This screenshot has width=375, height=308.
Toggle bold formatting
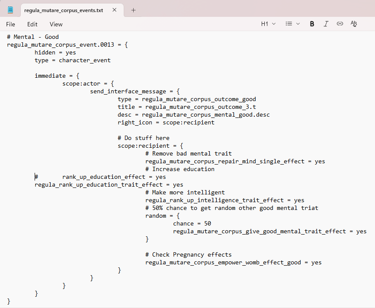pyautogui.click(x=312, y=24)
